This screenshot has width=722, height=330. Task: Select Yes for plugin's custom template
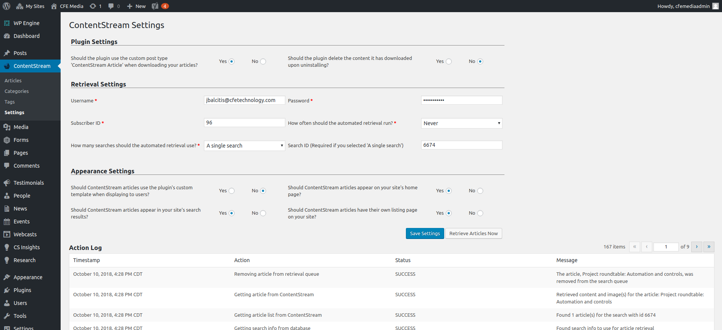[x=232, y=191]
